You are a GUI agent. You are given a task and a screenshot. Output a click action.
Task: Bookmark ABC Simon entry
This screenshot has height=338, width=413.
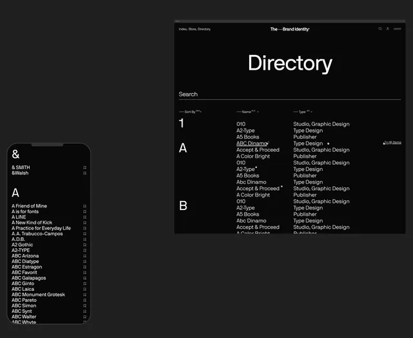coord(85,306)
